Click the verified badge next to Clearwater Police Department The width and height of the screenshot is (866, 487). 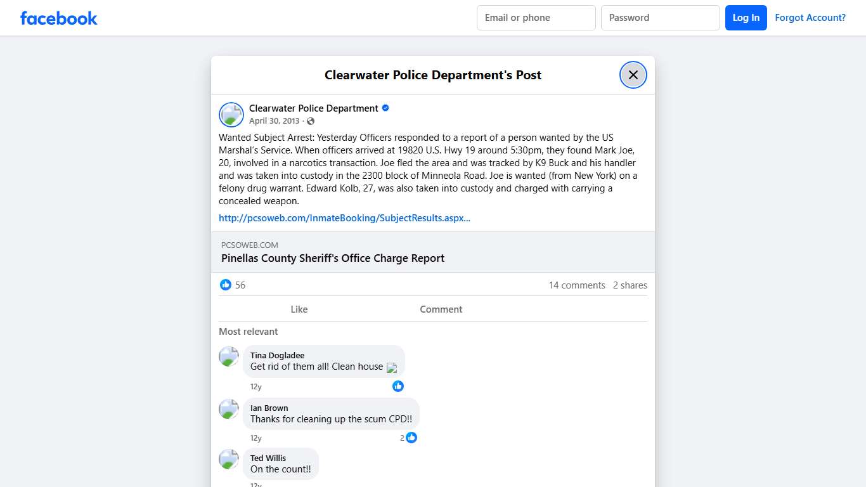tap(385, 108)
